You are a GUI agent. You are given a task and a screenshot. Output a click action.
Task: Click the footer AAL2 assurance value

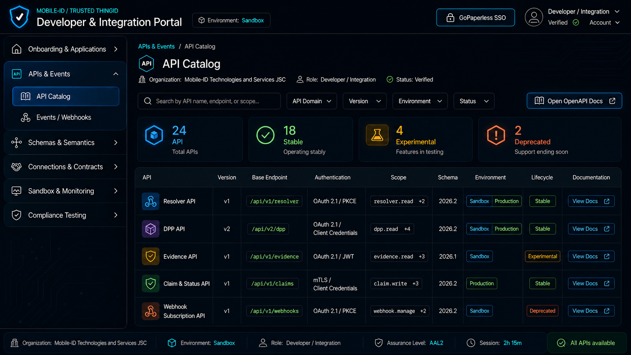pyautogui.click(x=436, y=343)
